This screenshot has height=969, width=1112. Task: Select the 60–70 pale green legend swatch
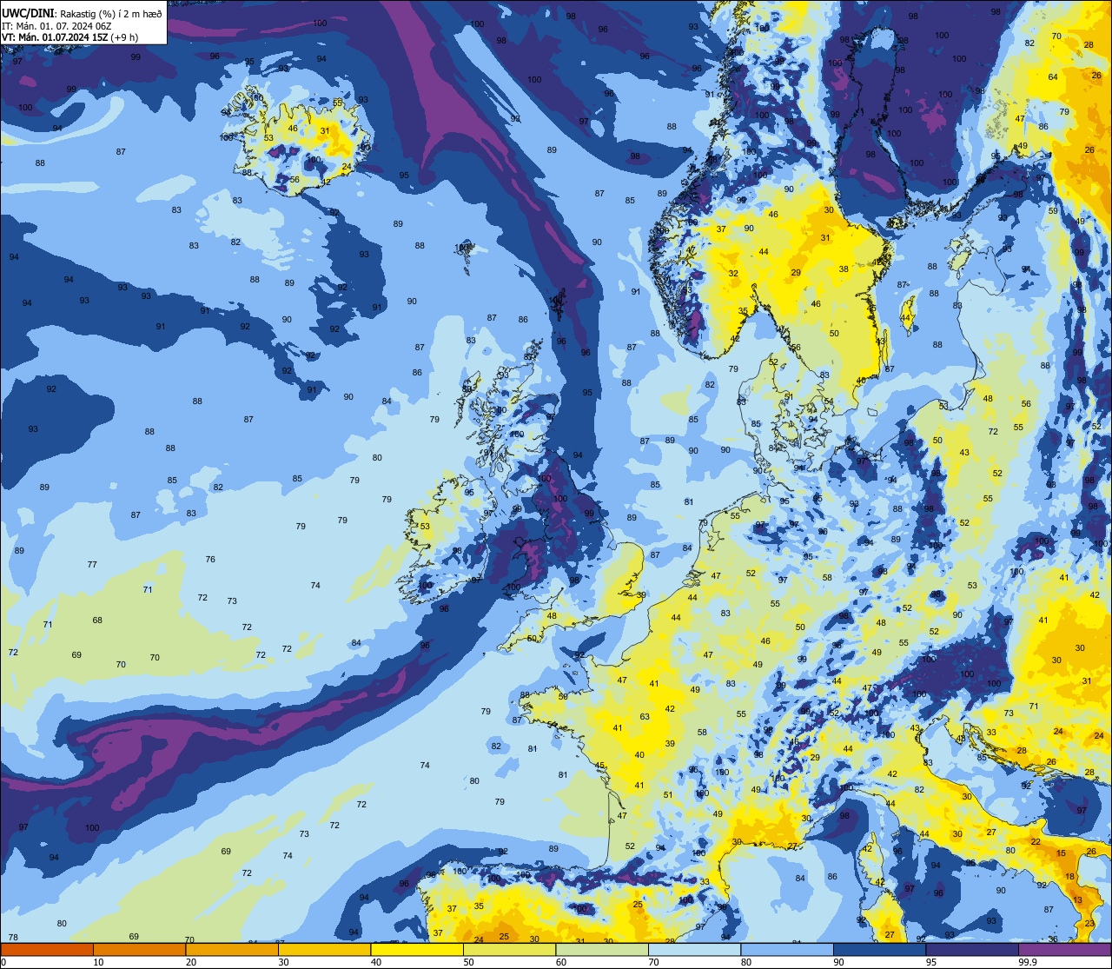(602, 949)
